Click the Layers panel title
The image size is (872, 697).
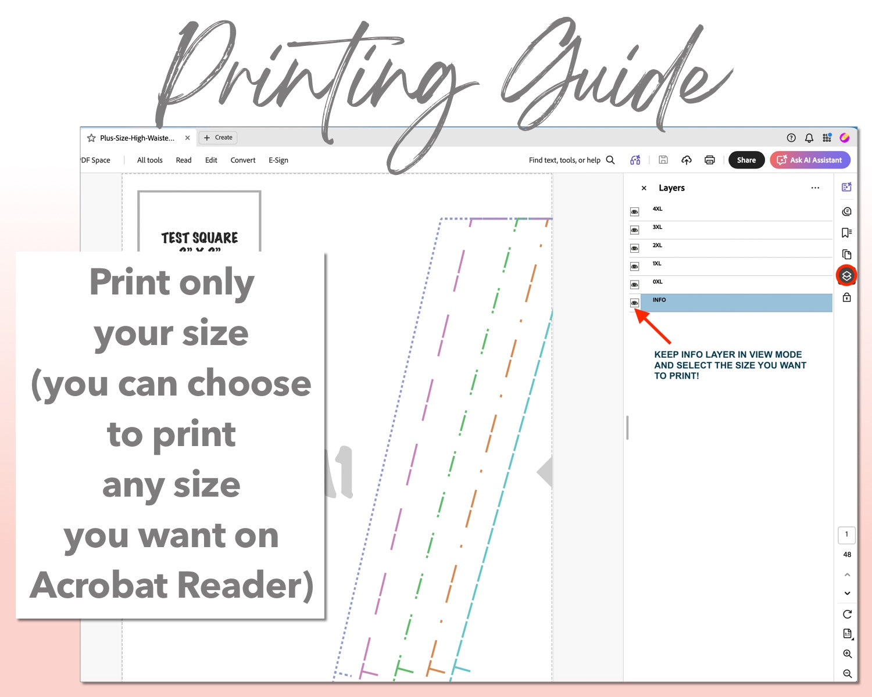point(671,188)
